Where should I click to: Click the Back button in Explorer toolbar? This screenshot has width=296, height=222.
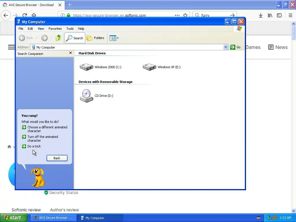pyautogui.click(x=26, y=38)
